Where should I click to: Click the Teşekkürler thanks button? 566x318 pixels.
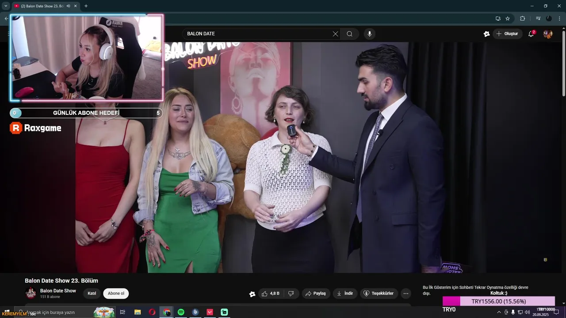pos(379,293)
